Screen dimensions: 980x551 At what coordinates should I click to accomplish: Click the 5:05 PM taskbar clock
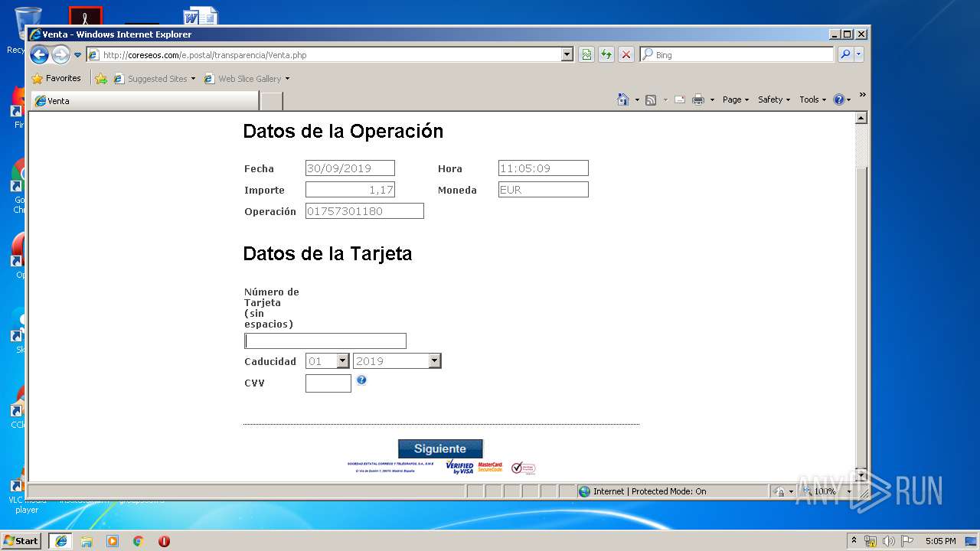[940, 541]
